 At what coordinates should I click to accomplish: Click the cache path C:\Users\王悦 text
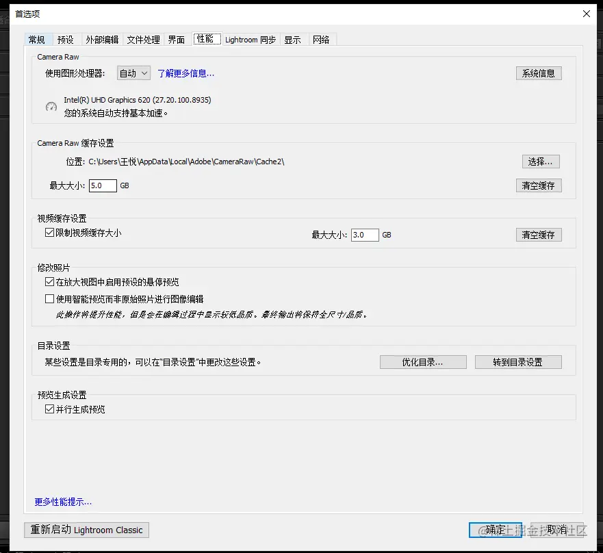[x=186, y=162]
